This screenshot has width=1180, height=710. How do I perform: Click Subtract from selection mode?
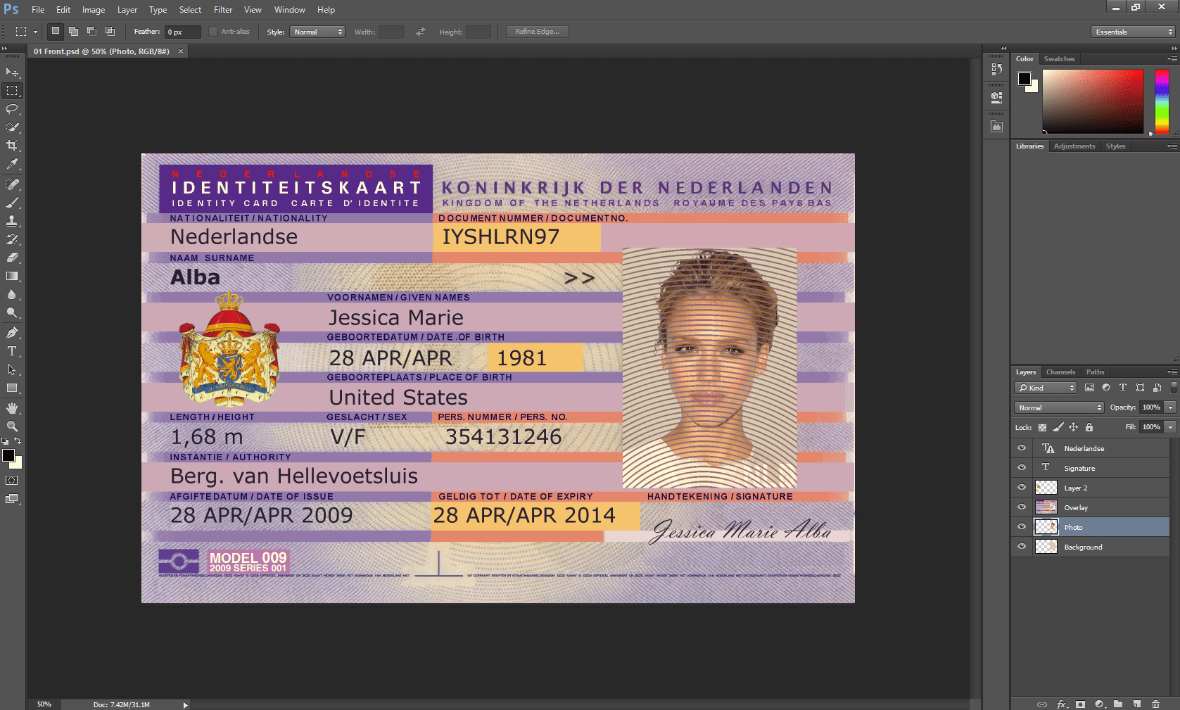tap(91, 31)
